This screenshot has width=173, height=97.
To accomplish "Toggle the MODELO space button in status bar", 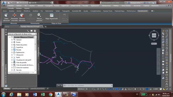I will 81,89.
